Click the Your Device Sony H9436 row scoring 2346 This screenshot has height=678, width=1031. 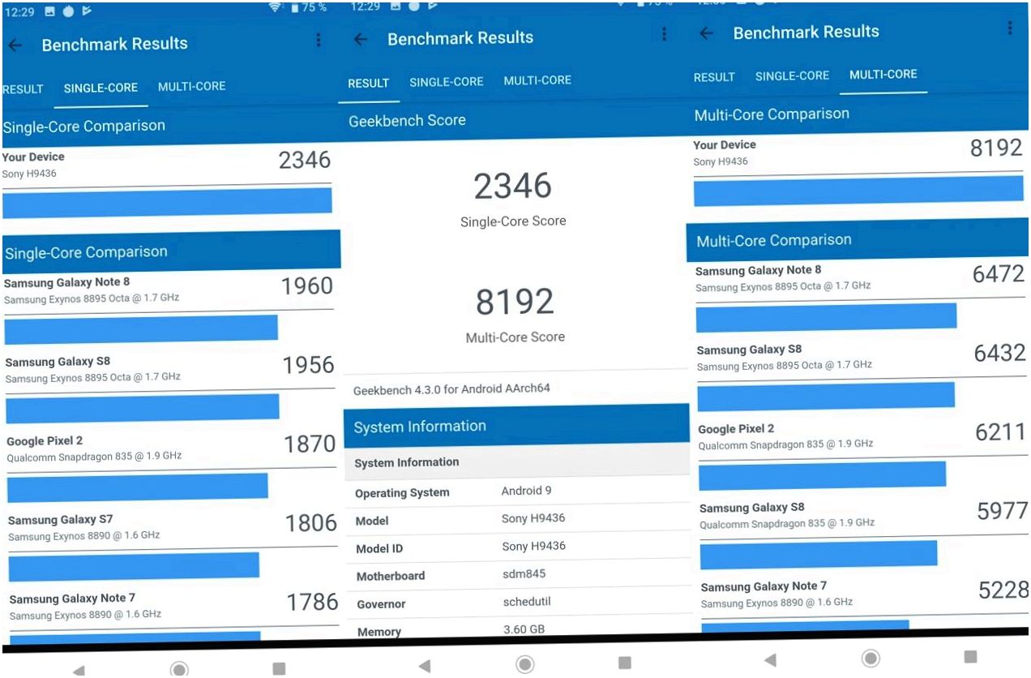tap(167, 165)
